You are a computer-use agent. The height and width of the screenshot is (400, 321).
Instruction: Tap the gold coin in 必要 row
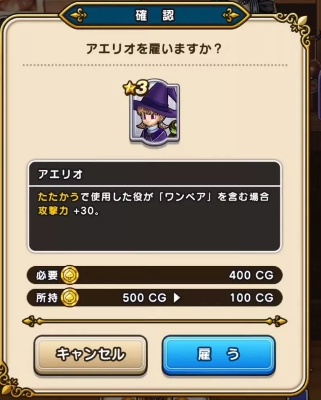[x=70, y=275]
